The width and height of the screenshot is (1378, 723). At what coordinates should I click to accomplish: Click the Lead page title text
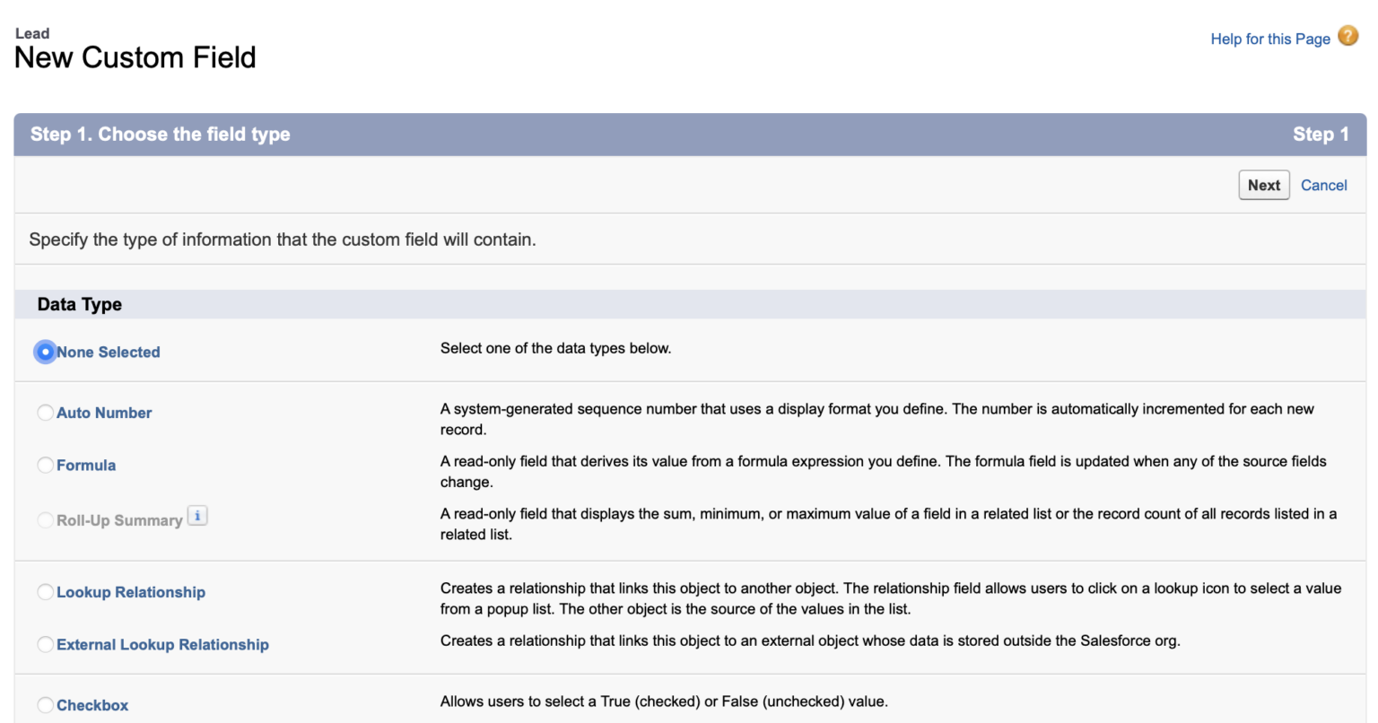34,33
